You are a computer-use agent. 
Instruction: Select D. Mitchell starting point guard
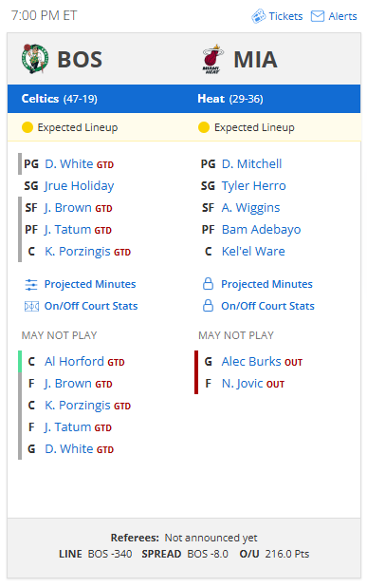252,164
